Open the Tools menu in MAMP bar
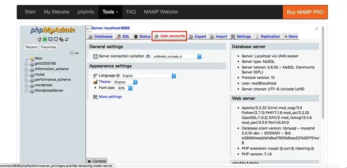This screenshot has width=347, height=168. tap(110, 12)
